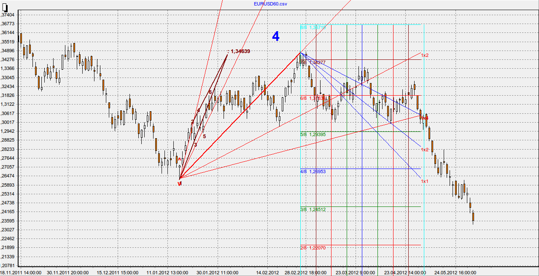Image resolution: width=539 pixels, height=276 pixels.
Task: Select the 8/8 1,35710 level label
Action: (x=313, y=27)
